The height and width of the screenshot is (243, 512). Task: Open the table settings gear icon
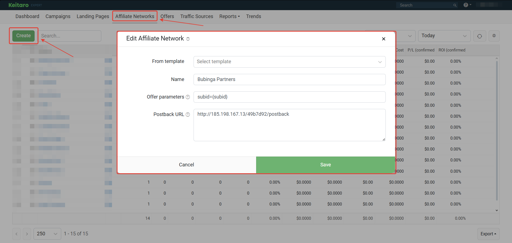(494, 36)
